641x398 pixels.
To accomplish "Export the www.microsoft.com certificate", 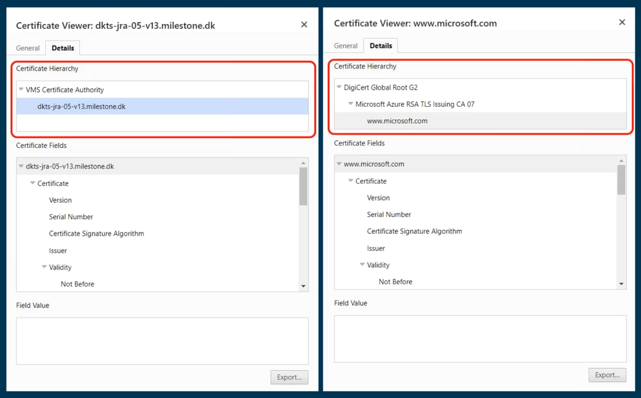I will coord(607,375).
